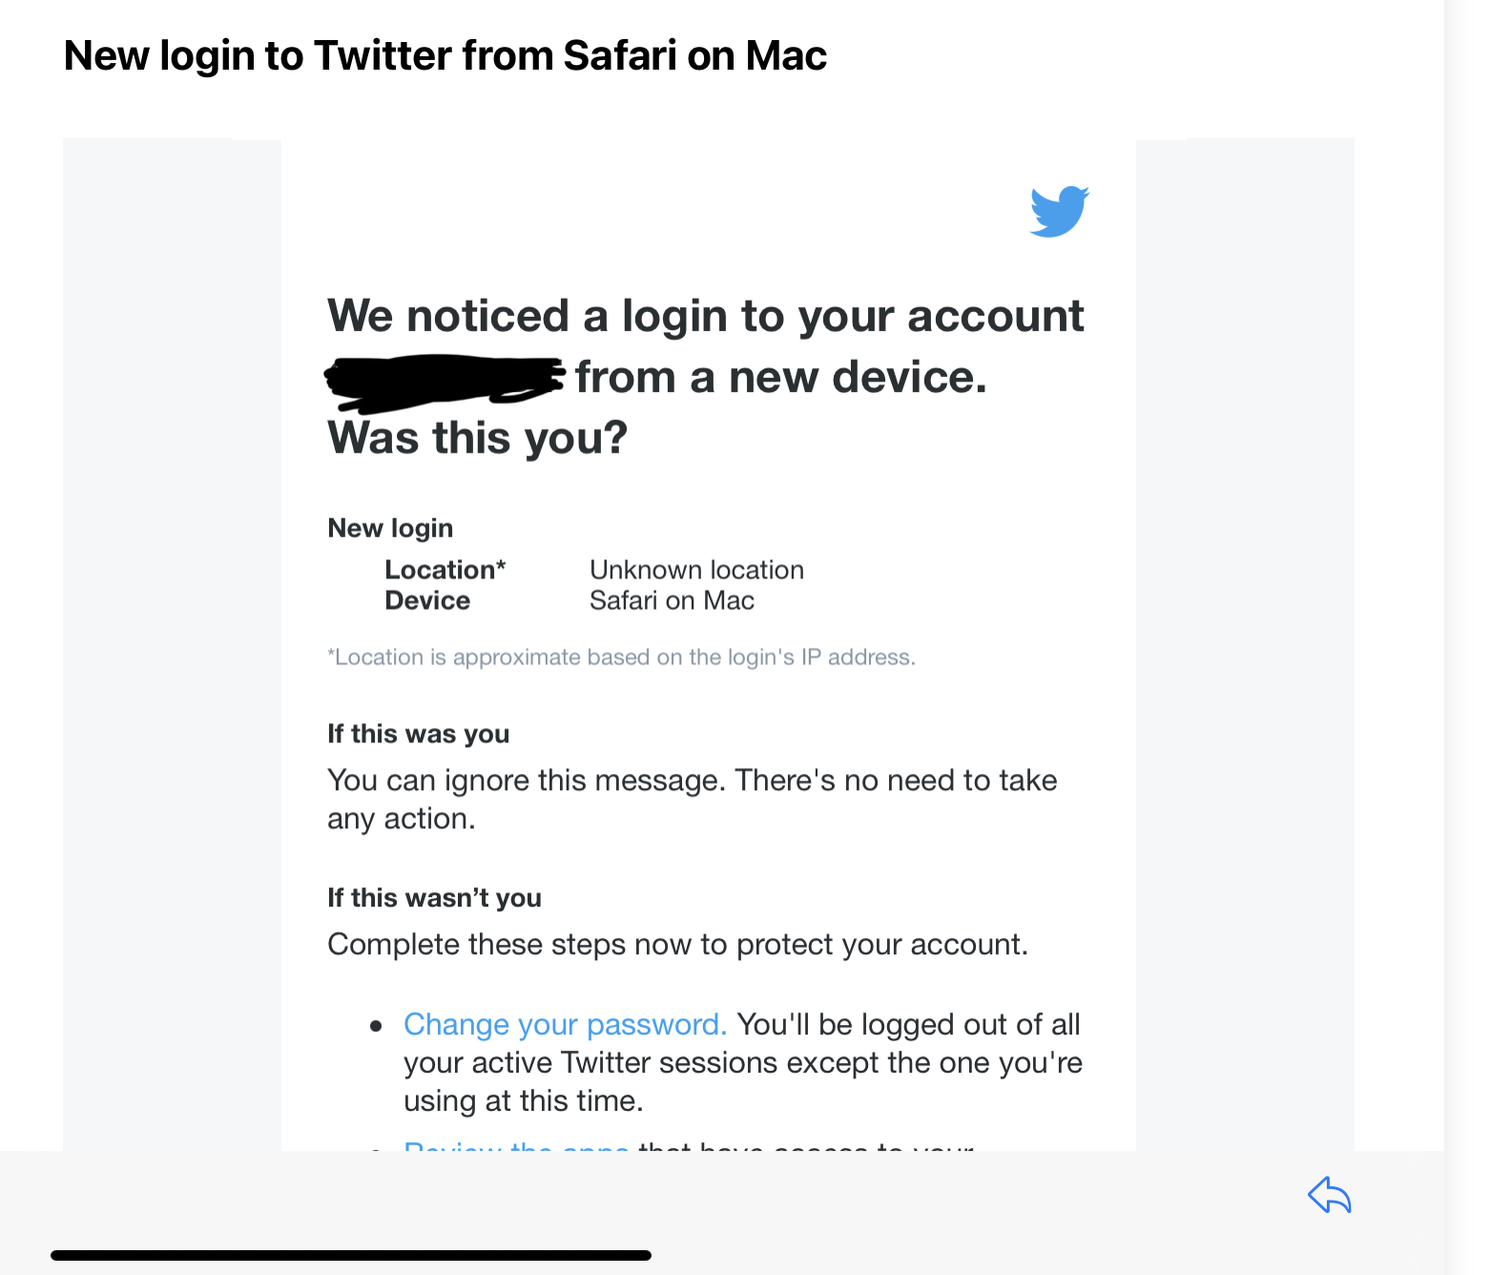The height and width of the screenshot is (1275, 1490).
Task: Click the "Device" field label
Action: [x=427, y=600]
